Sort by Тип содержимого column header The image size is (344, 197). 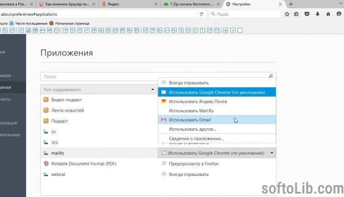click(x=98, y=89)
